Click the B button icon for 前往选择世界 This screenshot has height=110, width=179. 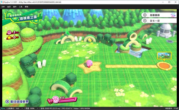click(x=7, y=102)
